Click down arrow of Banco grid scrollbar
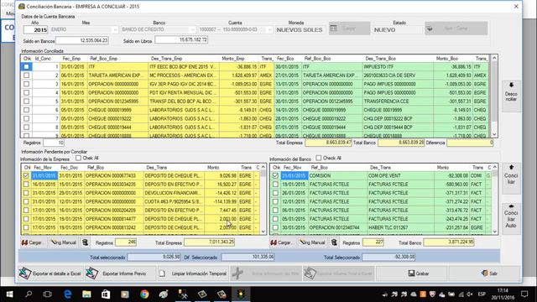This screenshot has width=537, height=302. pyautogui.click(x=494, y=232)
